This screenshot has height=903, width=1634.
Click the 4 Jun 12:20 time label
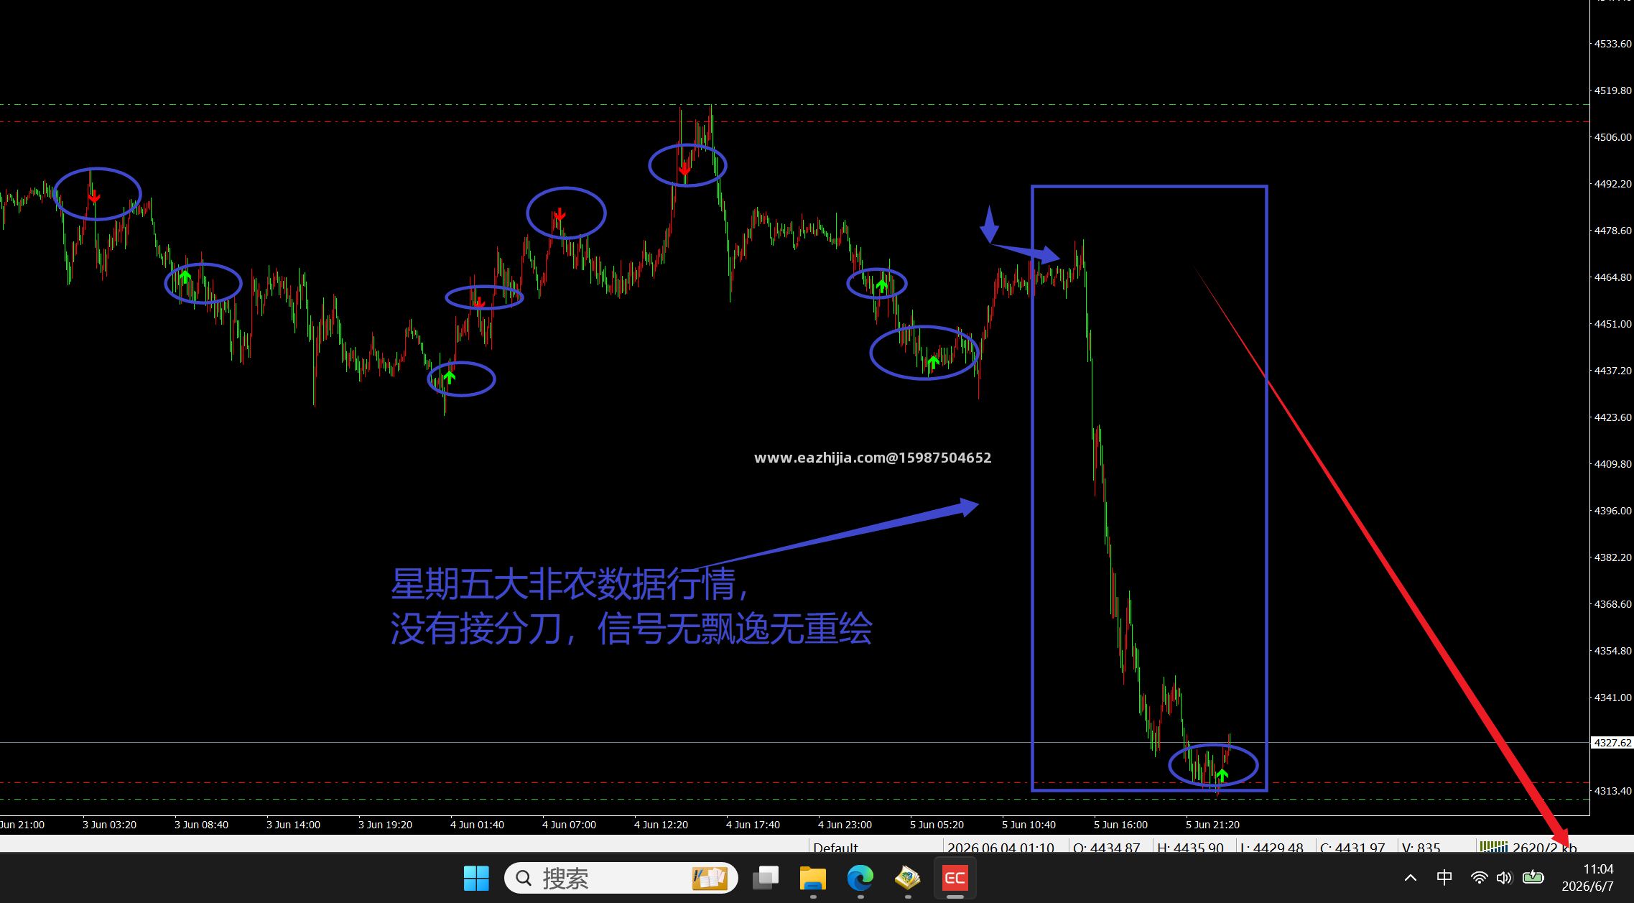[x=661, y=825]
